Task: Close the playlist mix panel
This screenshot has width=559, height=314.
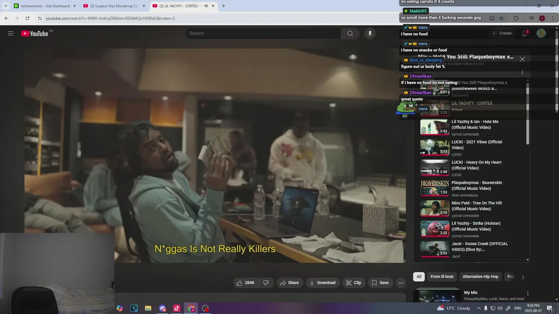Action: 522,59
